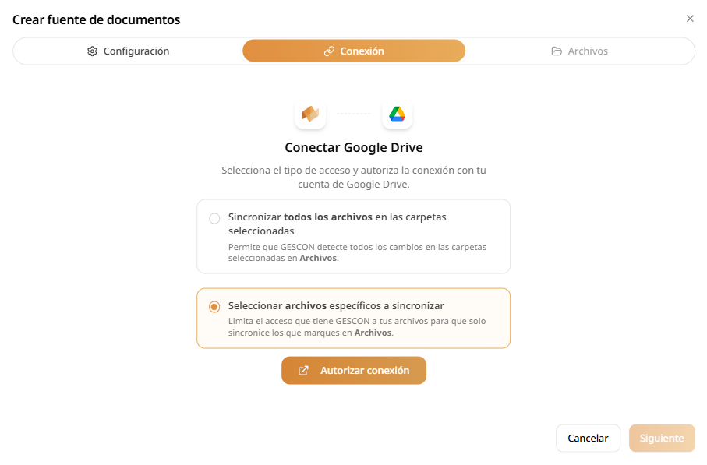Click the filled radio icon for Seleccionar archivos
Image resolution: width=707 pixels, height=465 pixels.
point(214,307)
